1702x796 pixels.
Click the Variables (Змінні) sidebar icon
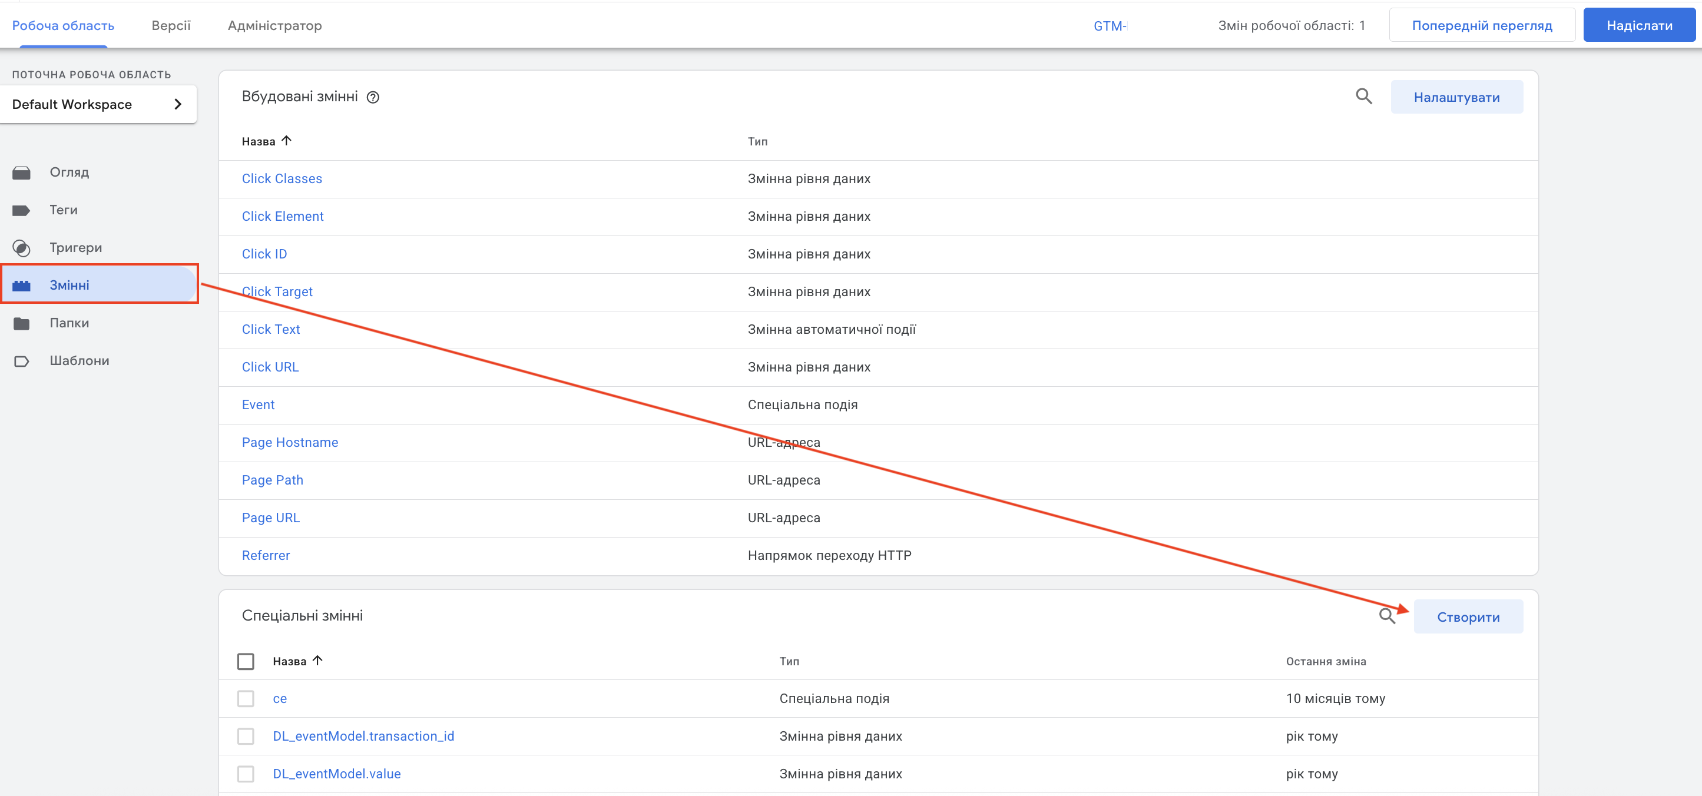(x=21, y=286)
